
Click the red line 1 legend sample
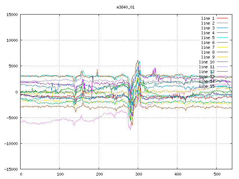pyautogui.click(x=222, y=18)
